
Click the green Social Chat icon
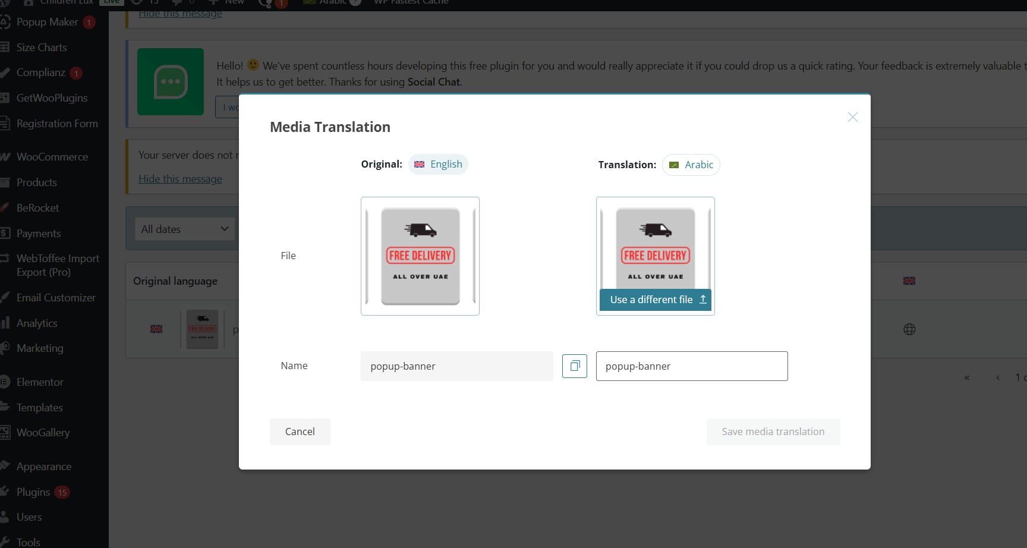click(171, 82)
